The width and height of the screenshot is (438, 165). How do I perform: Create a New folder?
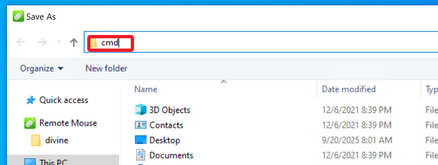(106, 69)
